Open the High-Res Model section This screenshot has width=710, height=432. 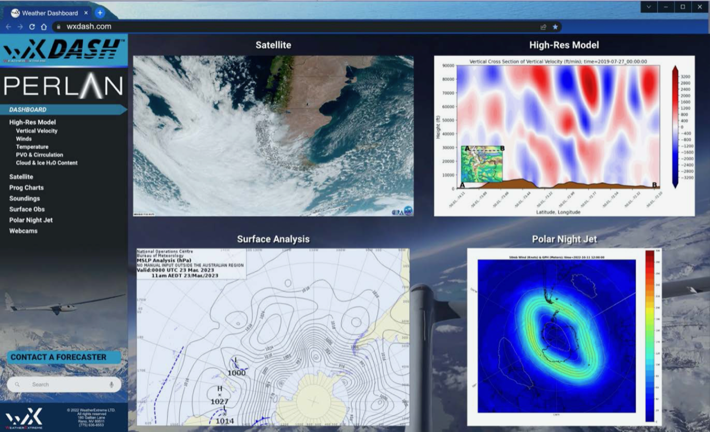pos(32,122)
